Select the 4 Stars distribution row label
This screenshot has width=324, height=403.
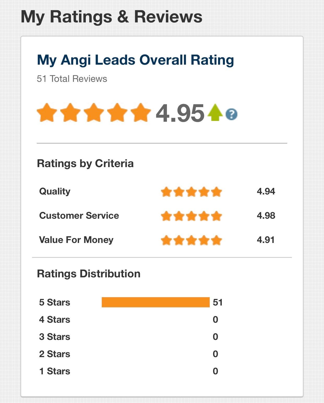pos(55,320)
